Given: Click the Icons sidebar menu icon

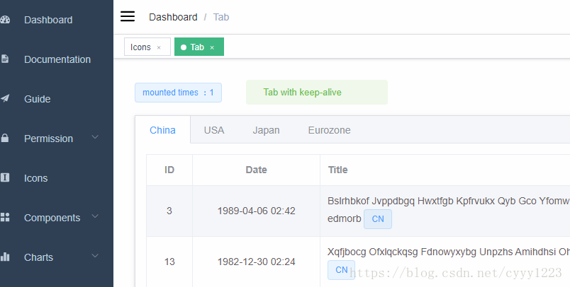Looking at the screenshot, I should pyautogui.click(x=5, y=178).
